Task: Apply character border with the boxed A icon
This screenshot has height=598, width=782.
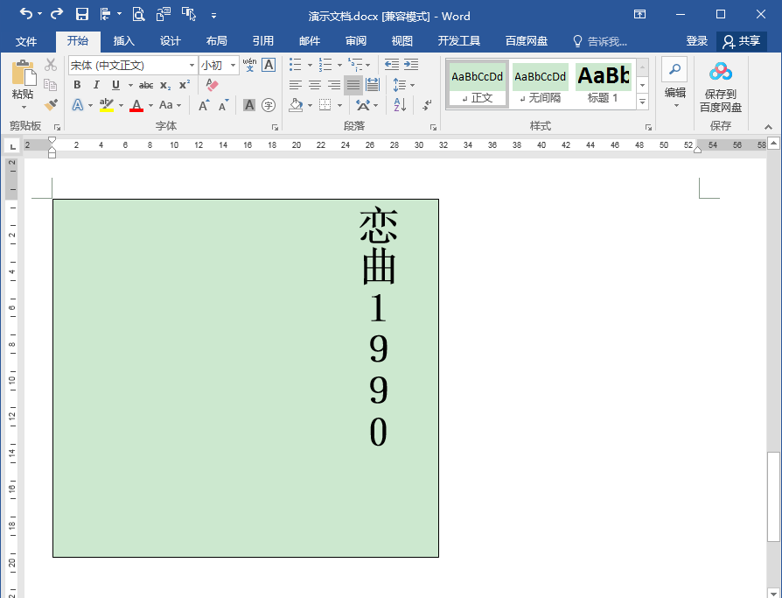Action: pos(269,65)
